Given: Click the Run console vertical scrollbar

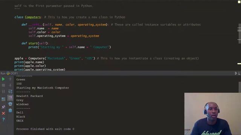Looking at the screenshot, I should pos(239,87).
